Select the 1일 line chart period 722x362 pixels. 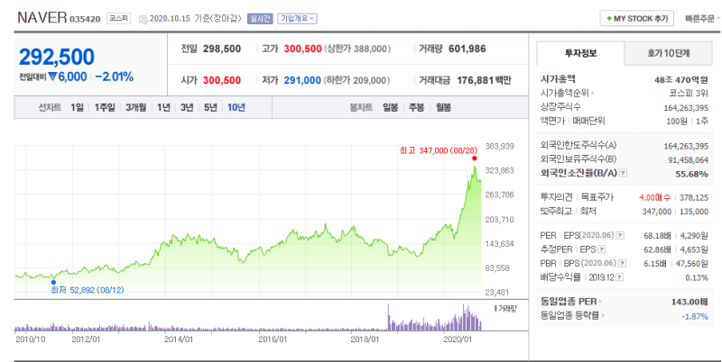coord(77,108)
